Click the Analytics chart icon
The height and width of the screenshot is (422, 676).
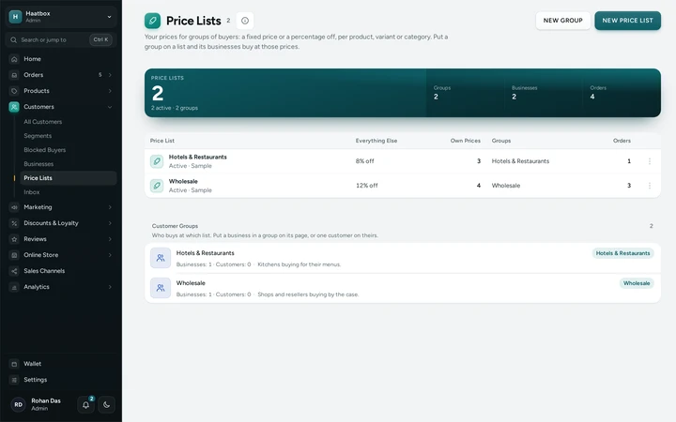pos(14,287)
